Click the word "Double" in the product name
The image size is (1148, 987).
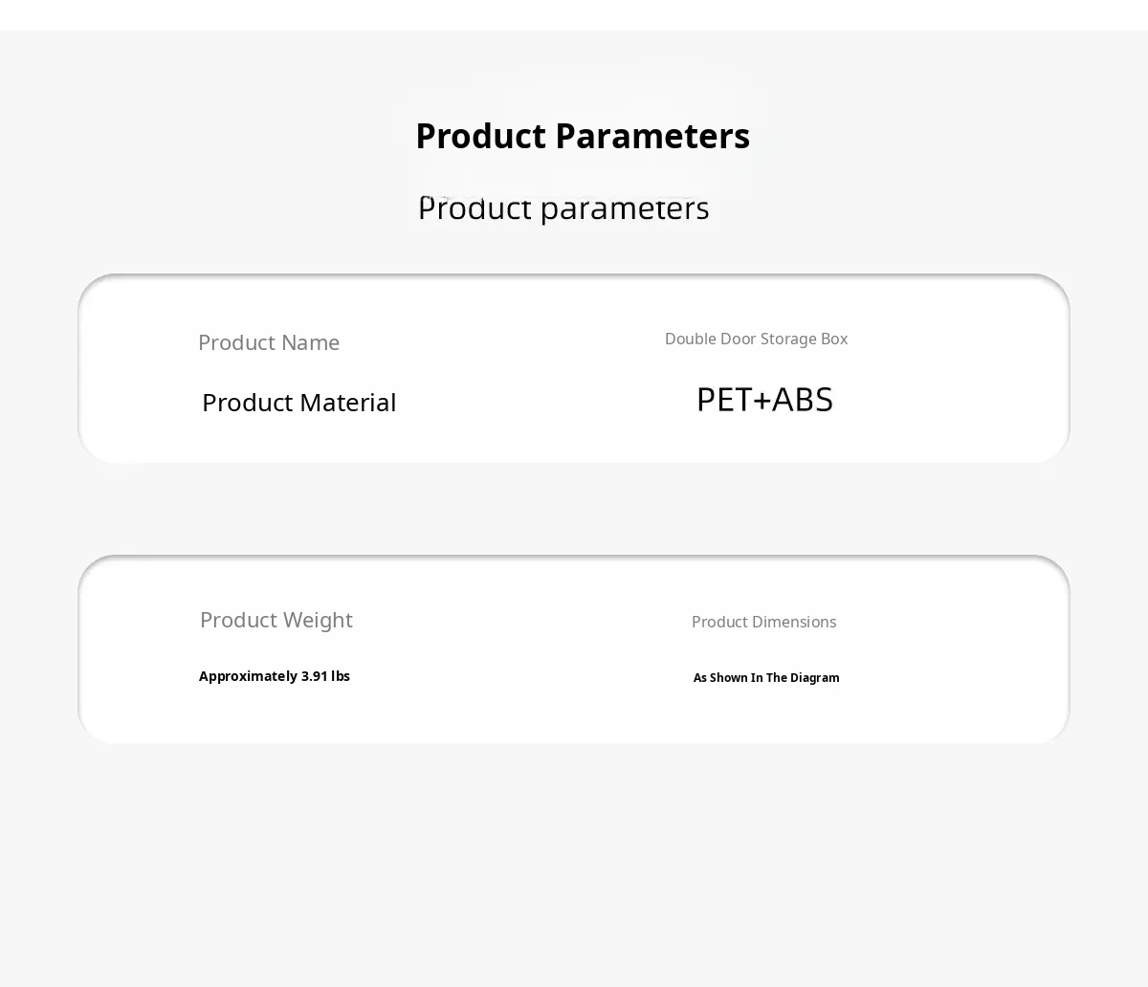click(689, 339)
